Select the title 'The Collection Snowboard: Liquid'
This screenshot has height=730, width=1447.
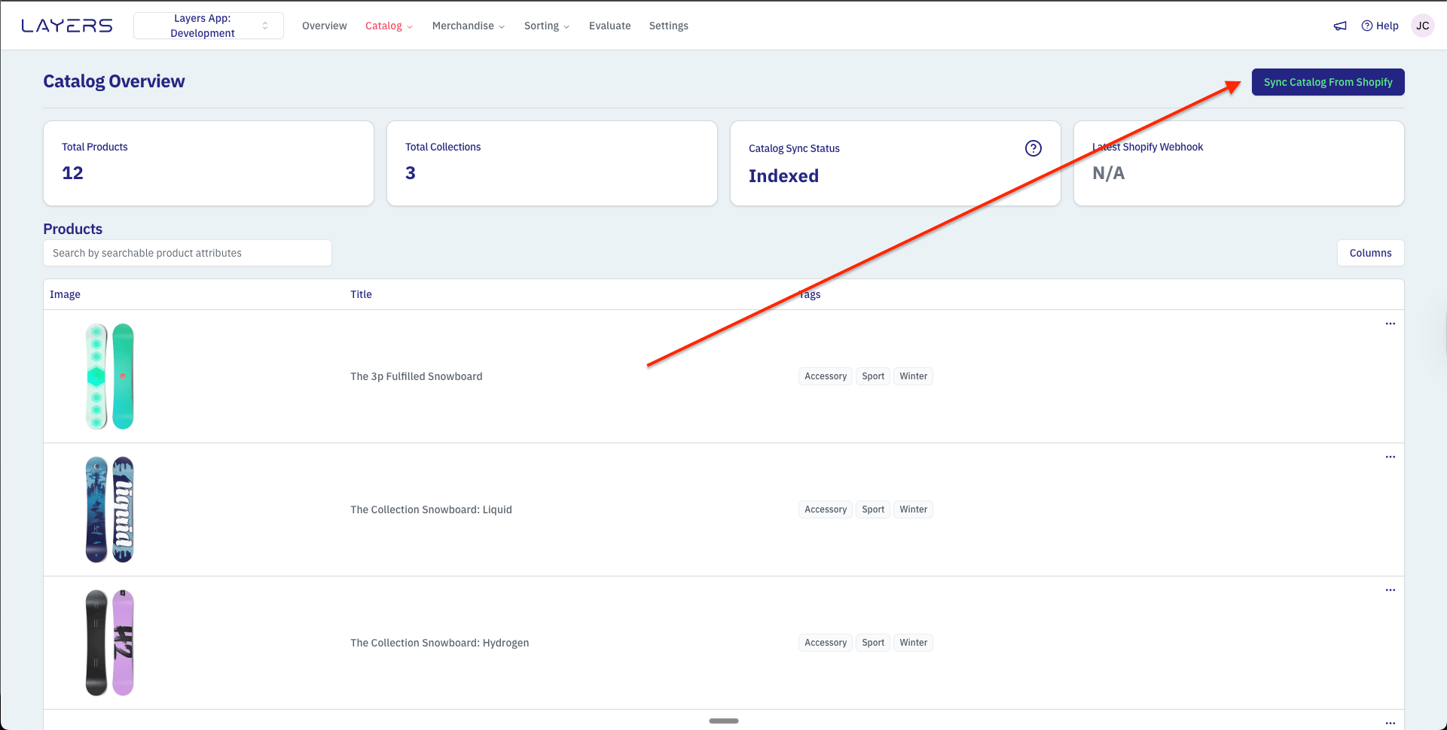[x=431, y=509]
